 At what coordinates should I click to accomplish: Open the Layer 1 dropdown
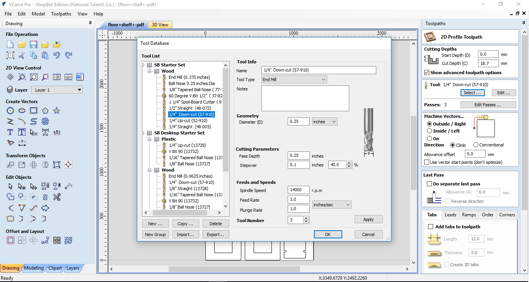57,90
